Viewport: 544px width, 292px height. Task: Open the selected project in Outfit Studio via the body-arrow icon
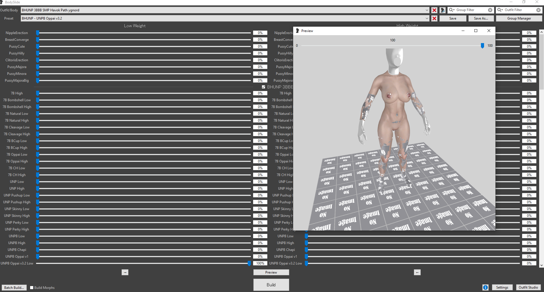click(443, 10)
